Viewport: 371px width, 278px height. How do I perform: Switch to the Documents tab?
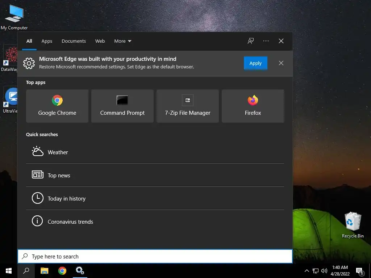[x=74, y=41]
